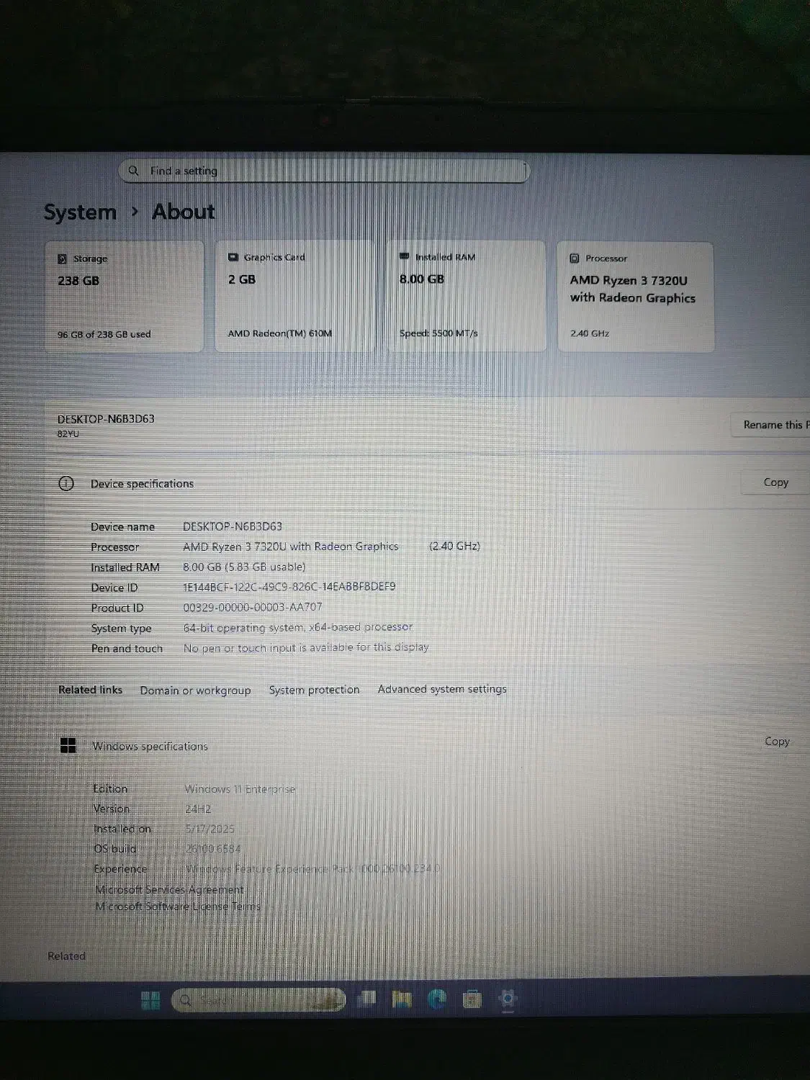
Task: Select the 64-bit operating system value
Action: point(298,627)
